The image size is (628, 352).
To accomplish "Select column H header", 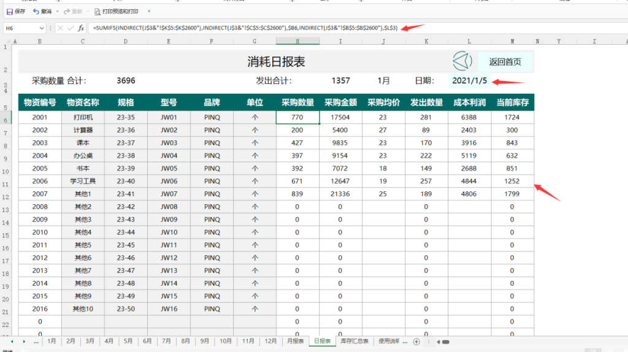I will pyautogui.click(x=297, y=41).
